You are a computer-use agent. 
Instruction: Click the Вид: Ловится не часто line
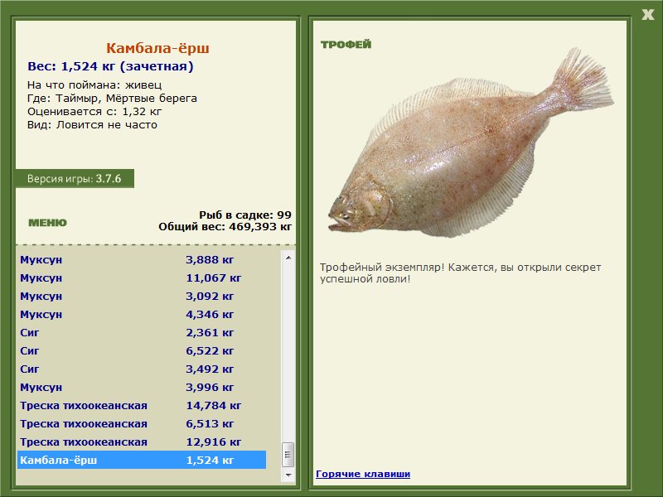click(x=92, y=125)
